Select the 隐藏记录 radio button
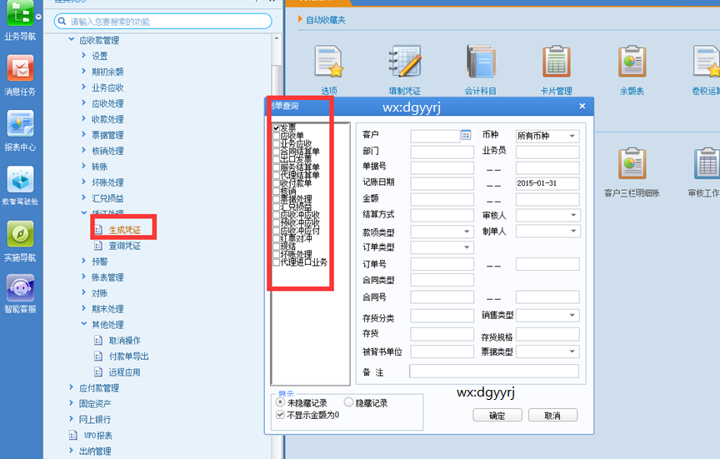 348,402
